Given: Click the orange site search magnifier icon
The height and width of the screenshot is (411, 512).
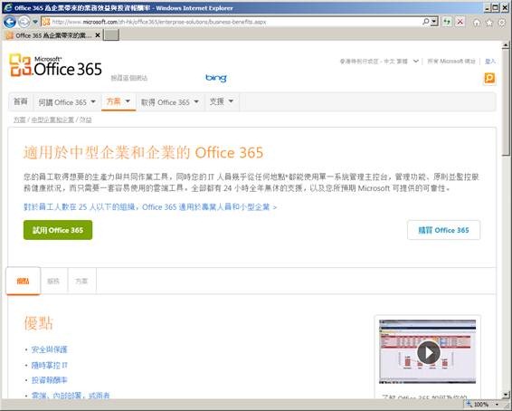Looking at the screenshot, I should (489, 79).
